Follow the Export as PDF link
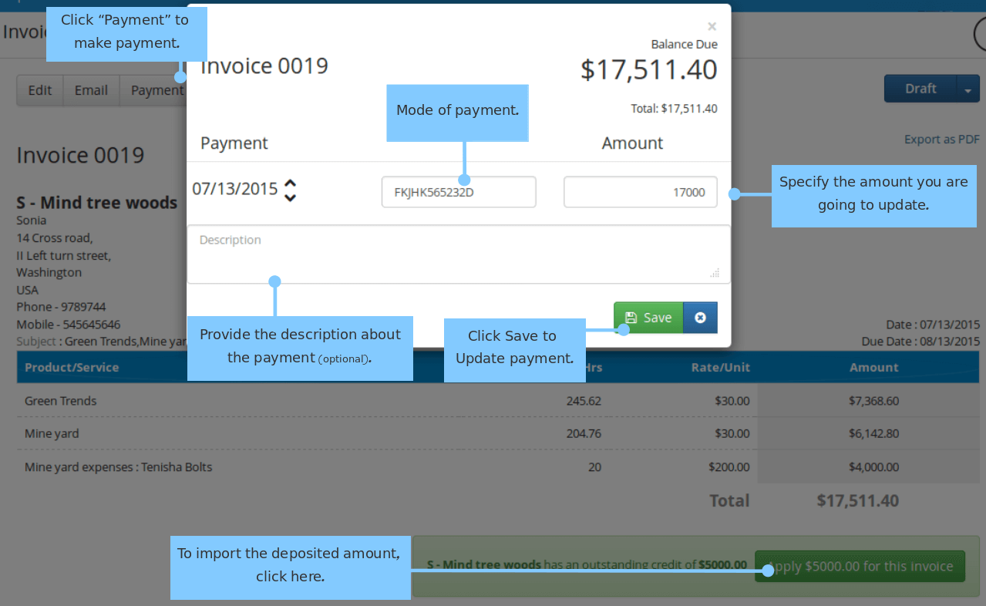This screenshot has height=606, width=986. (x=942, y=140)
